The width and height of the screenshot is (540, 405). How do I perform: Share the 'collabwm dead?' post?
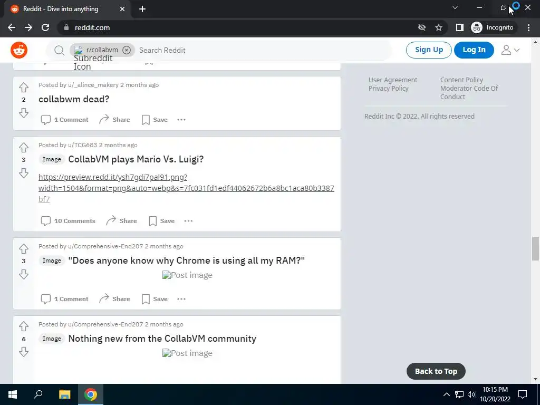click(114, 120)
